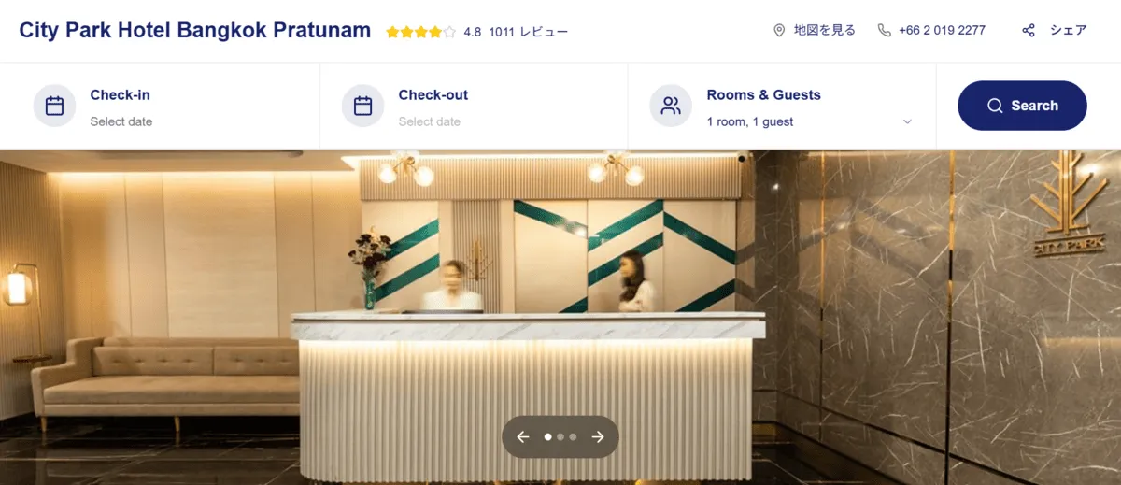The image size is (1121, 485).
Task: Select the third carousel dot
Action: [573, 436]
